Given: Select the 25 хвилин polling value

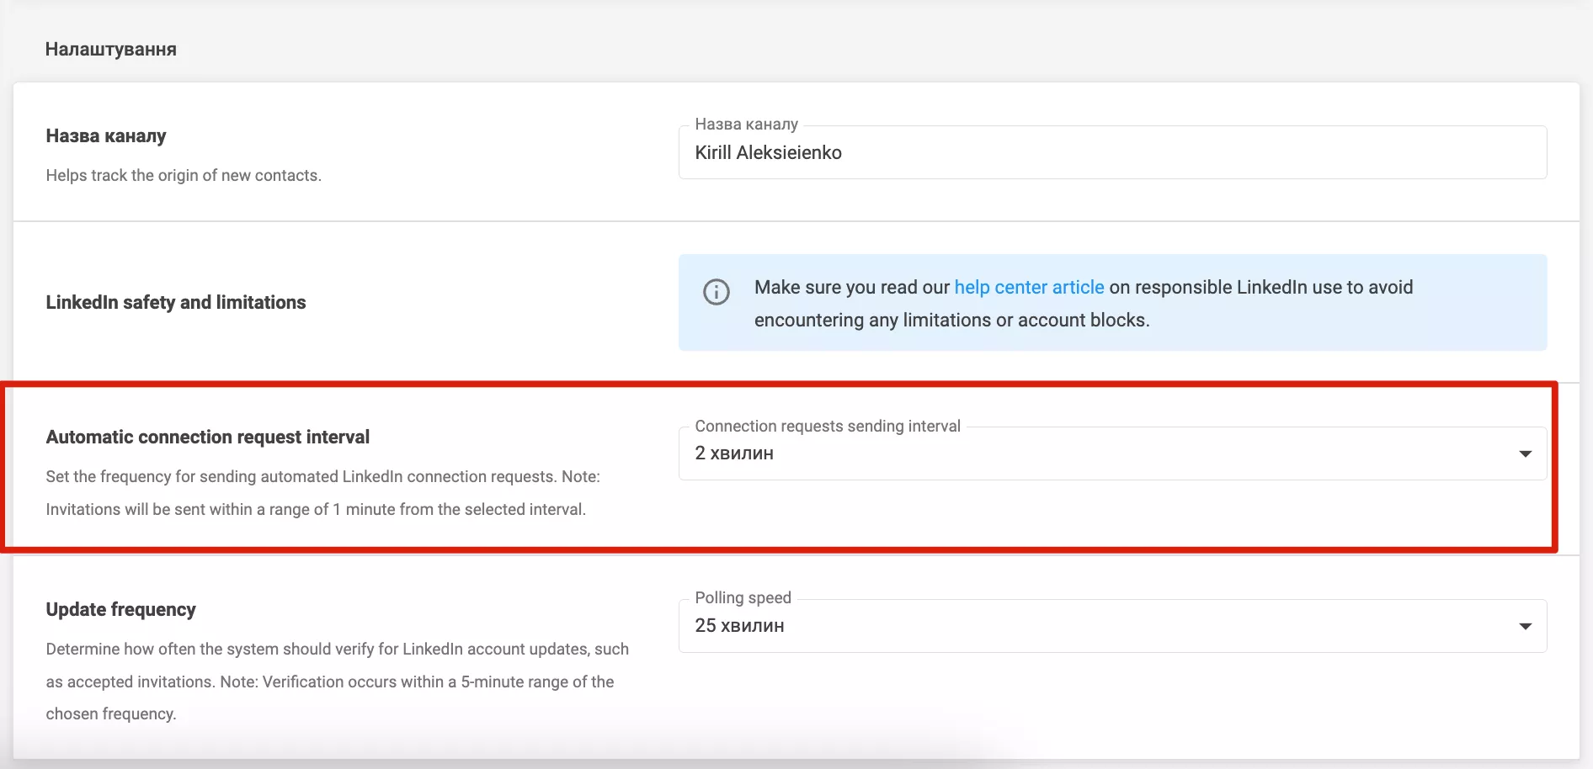Looking at the screenshot, I should click(739, 625).
